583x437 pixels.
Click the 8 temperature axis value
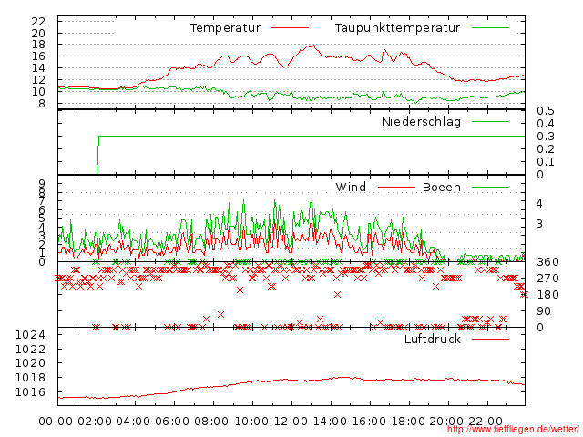pyautogui.click(x=42, y=103)
